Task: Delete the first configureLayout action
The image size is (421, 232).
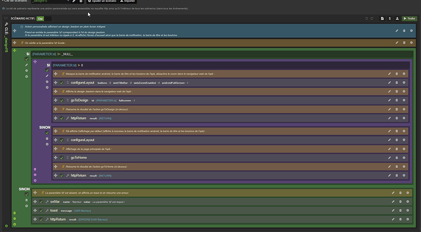Action: 397,82
